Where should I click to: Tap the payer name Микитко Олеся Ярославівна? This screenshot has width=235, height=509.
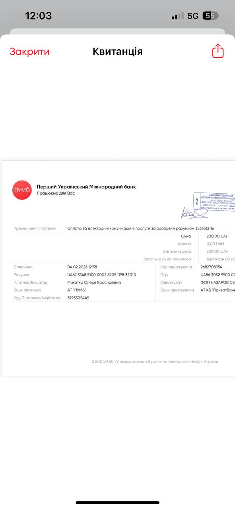(x=94, y=282)
